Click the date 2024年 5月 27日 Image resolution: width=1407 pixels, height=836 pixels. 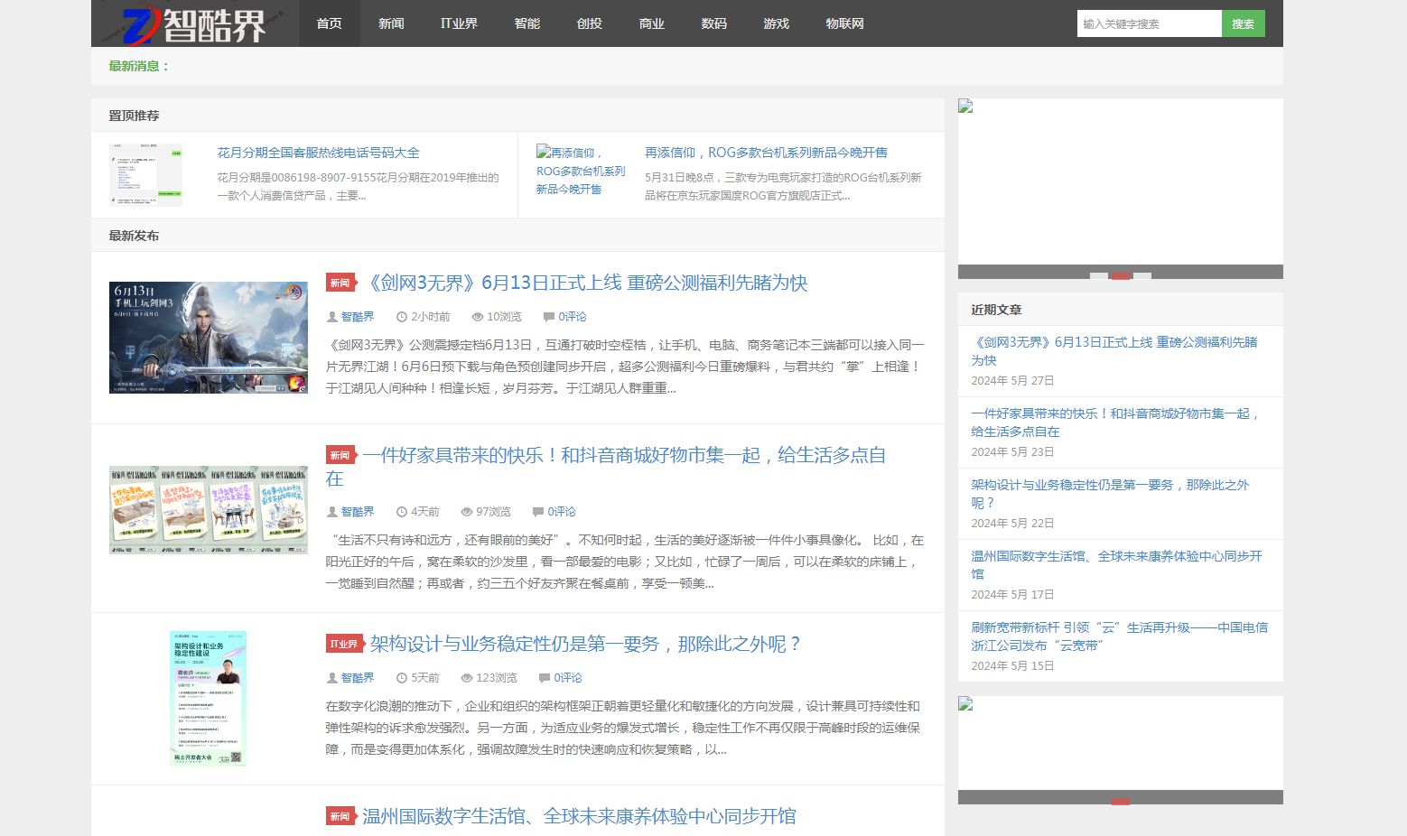coord(1012,381)
